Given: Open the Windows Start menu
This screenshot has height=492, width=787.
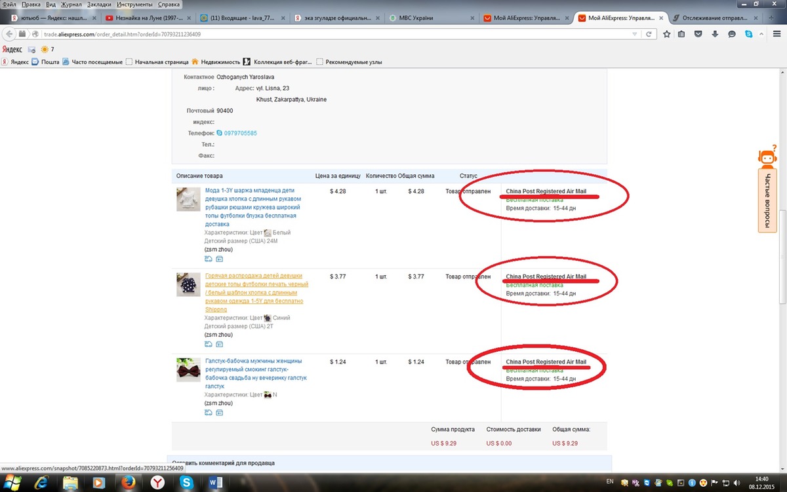Looking at the screenshot, I should [13, 483].
